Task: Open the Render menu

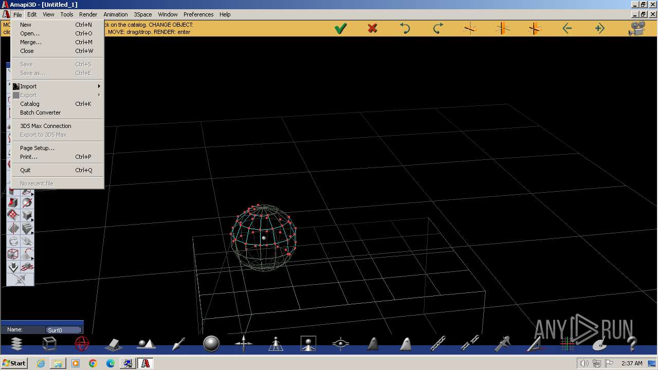Action: click(x=88, y=14)
